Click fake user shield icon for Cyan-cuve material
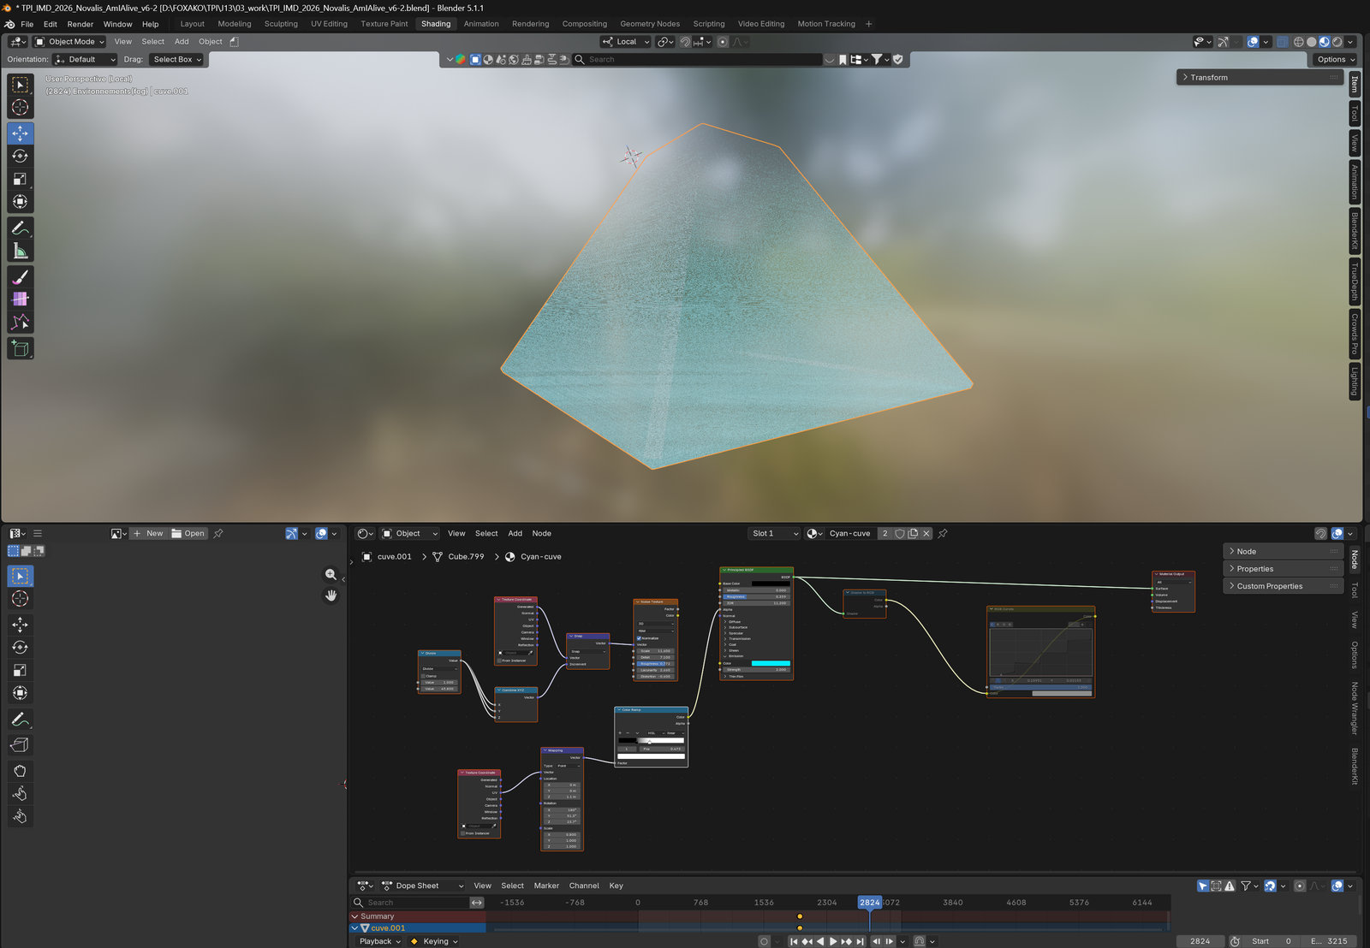Screen dimensions: 1370x948 tap(900, 533)
